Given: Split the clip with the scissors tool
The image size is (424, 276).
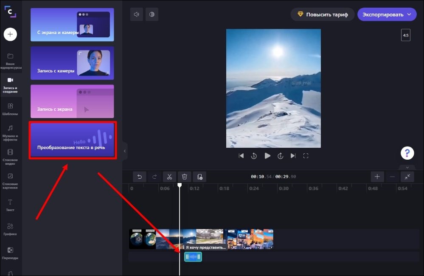Looking at the screenshot, I should point(169,177).
